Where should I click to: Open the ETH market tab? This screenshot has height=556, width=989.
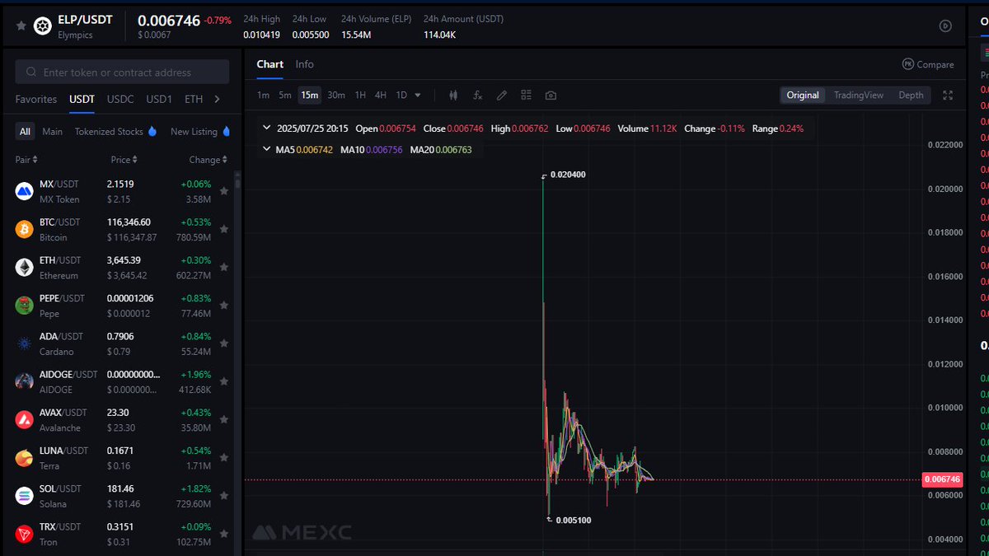click(x=194, y=99)
